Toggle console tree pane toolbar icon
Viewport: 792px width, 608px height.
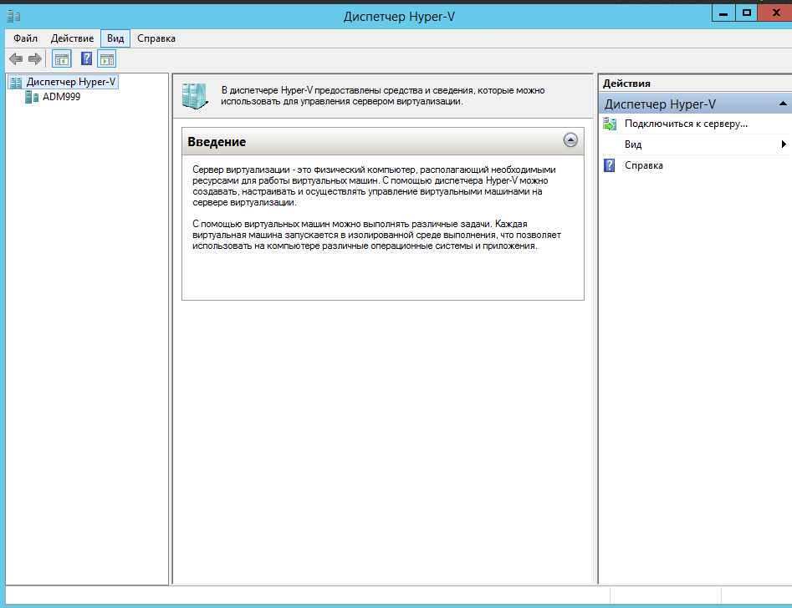coord(62,59)
